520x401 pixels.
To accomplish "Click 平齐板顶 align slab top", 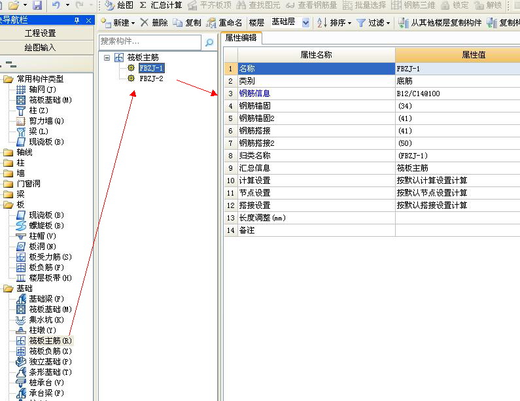I will coord(209,5).
